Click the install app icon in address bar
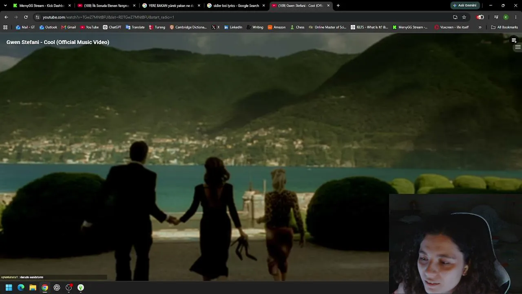Viewport: 522px width, 294px height. [455, 17]
